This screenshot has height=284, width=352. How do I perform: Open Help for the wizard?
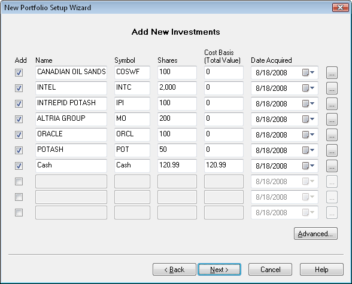321,270
